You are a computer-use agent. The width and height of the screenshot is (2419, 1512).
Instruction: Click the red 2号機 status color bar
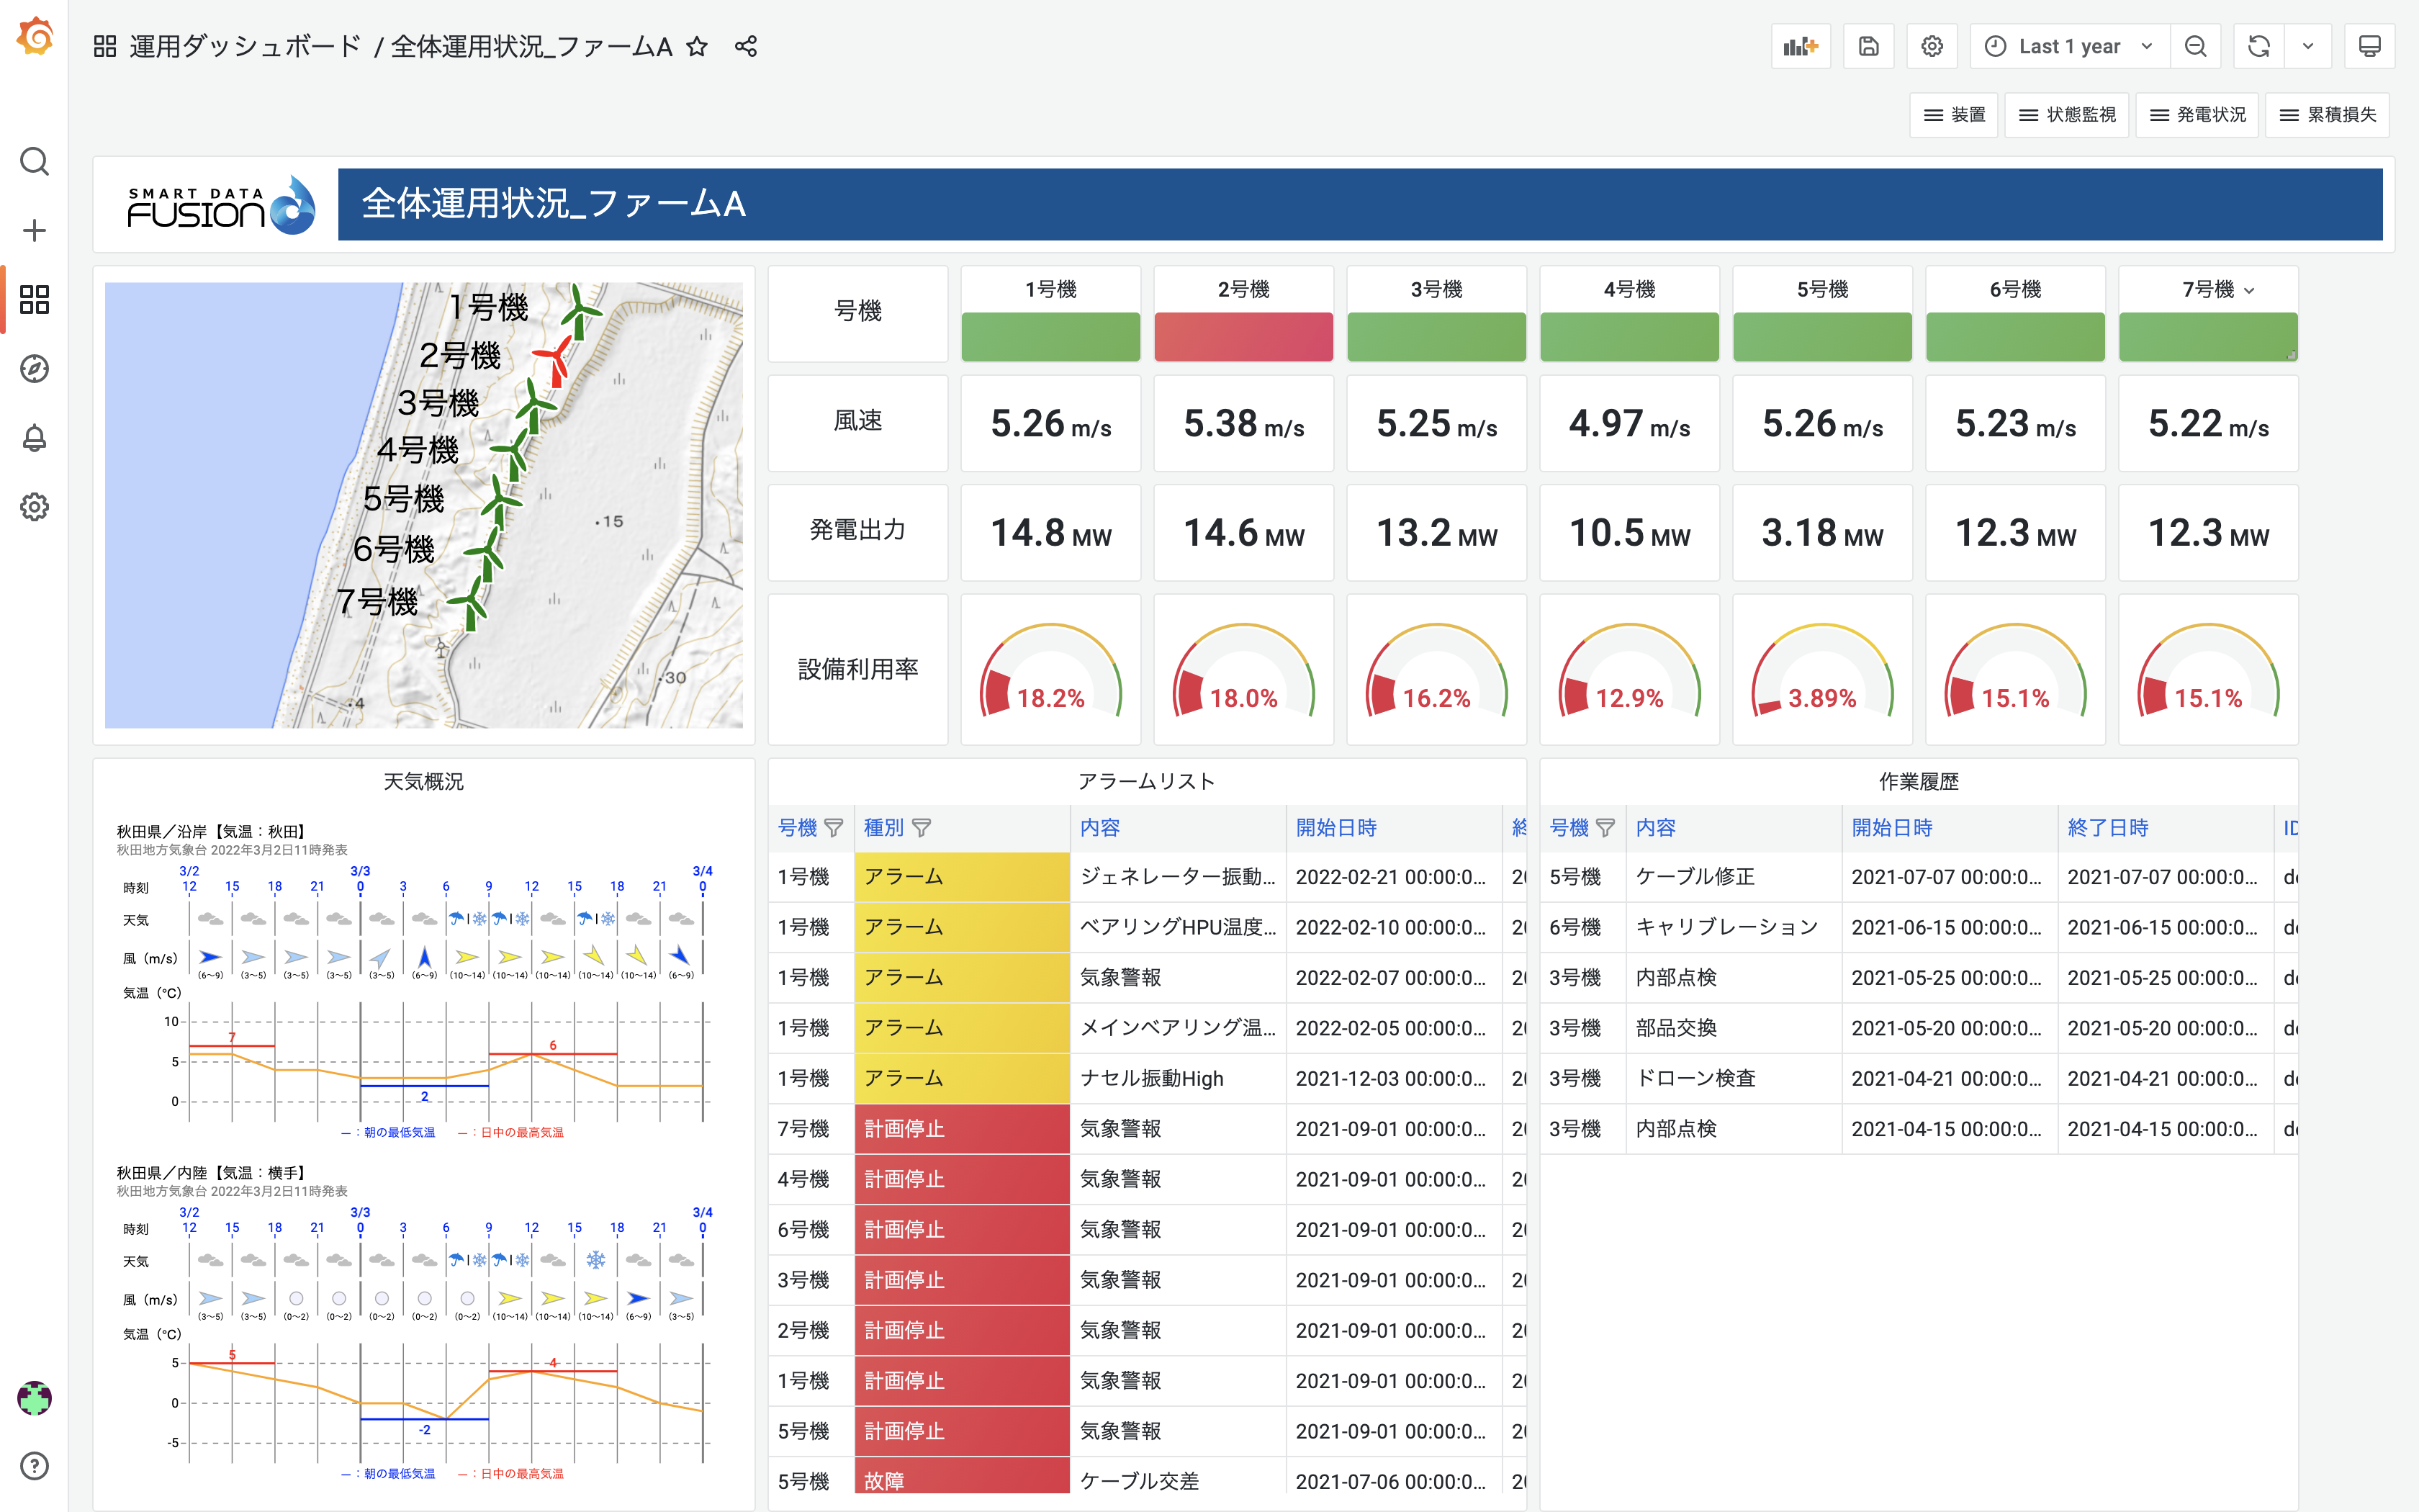coord(1243,337)
